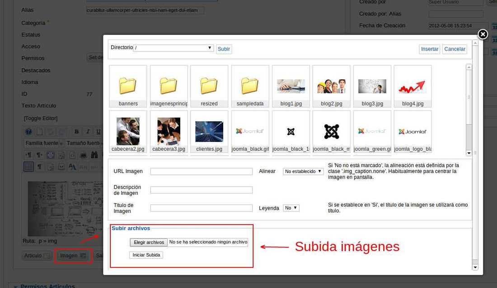The height and width of the screenshot is (288, 497).
Task: Toggle editor fullscreen mode
Action: [51, 155]
